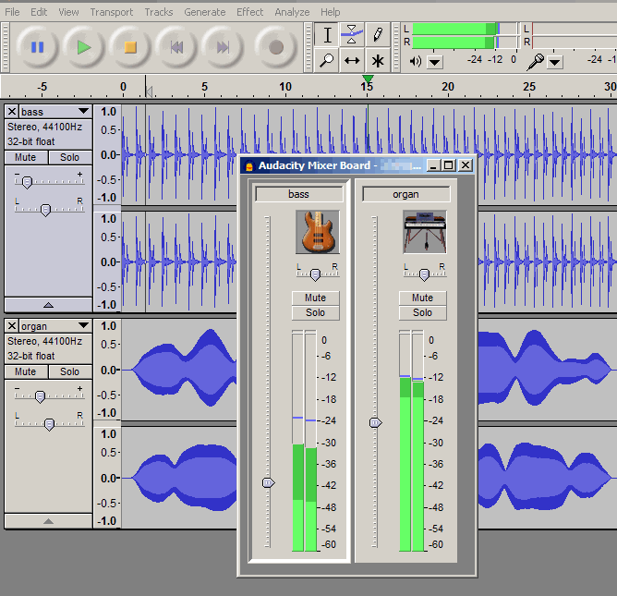Click the bass level meter in Mixer Board
The height and width of the screenshot is (596, 617).
[305, 441]
